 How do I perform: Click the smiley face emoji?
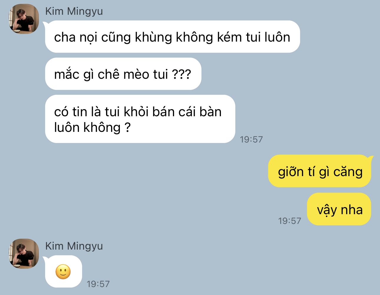pos(63,272)
